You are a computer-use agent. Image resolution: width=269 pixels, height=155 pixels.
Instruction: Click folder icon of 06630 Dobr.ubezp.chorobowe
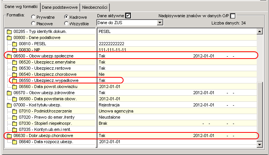tap(9, 135)
